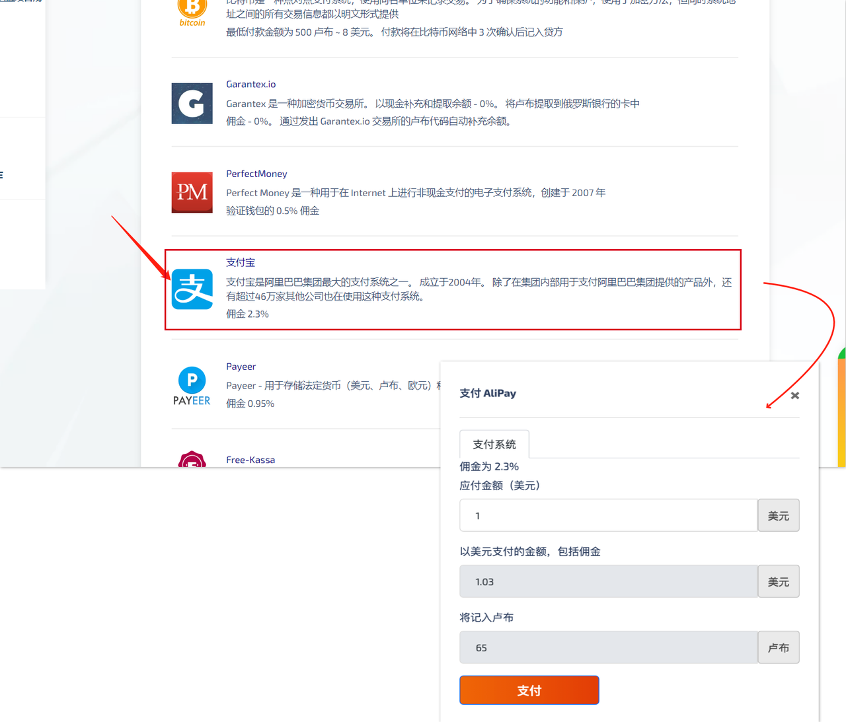Click the Bitcoin minimum payment 500 卢布 text

(395, 32)
